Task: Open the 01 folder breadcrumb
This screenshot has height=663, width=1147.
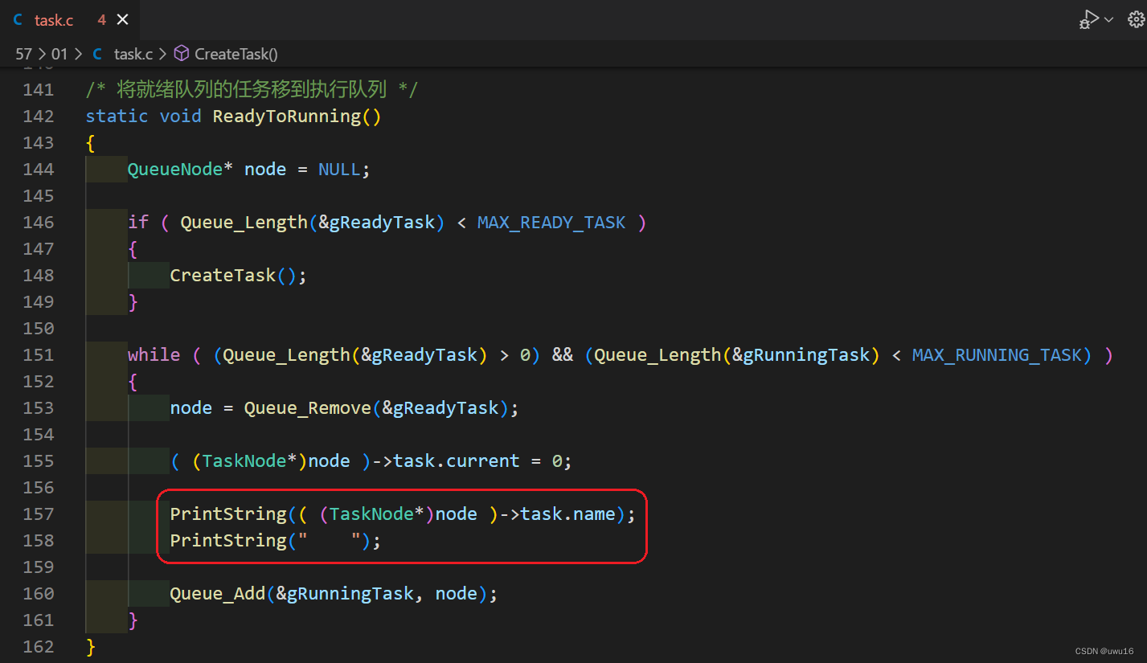Action: click(x=59, y=54)
